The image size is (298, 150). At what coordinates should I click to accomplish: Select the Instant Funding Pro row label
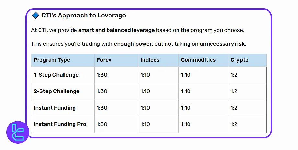tap(60, 124)
